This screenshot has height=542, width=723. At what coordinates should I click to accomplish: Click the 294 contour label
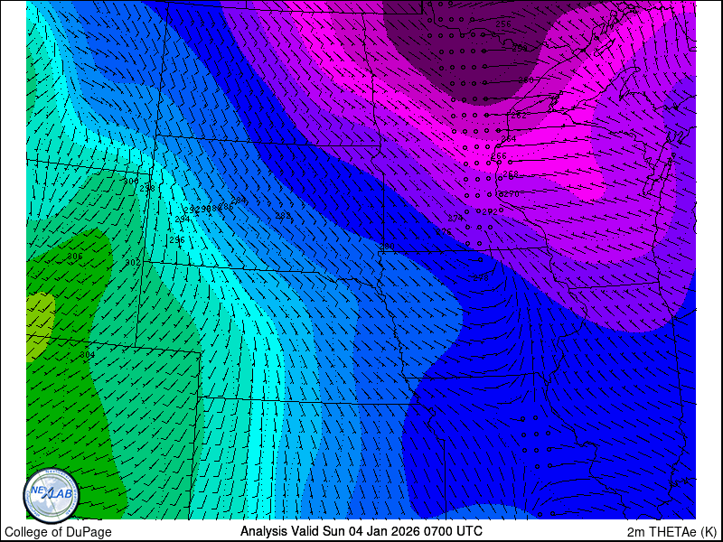(x=183, y=220)
